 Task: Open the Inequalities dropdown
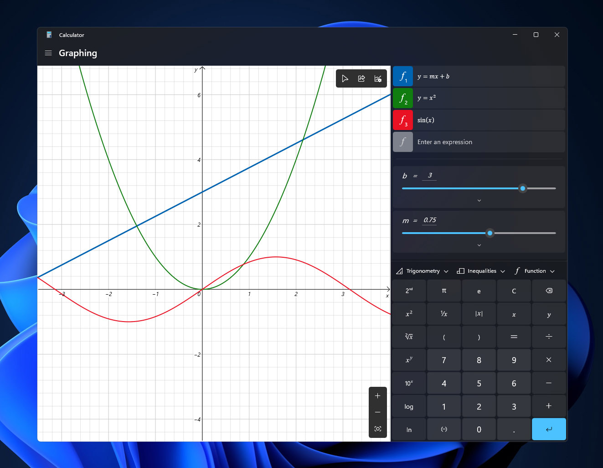(481, 270)
